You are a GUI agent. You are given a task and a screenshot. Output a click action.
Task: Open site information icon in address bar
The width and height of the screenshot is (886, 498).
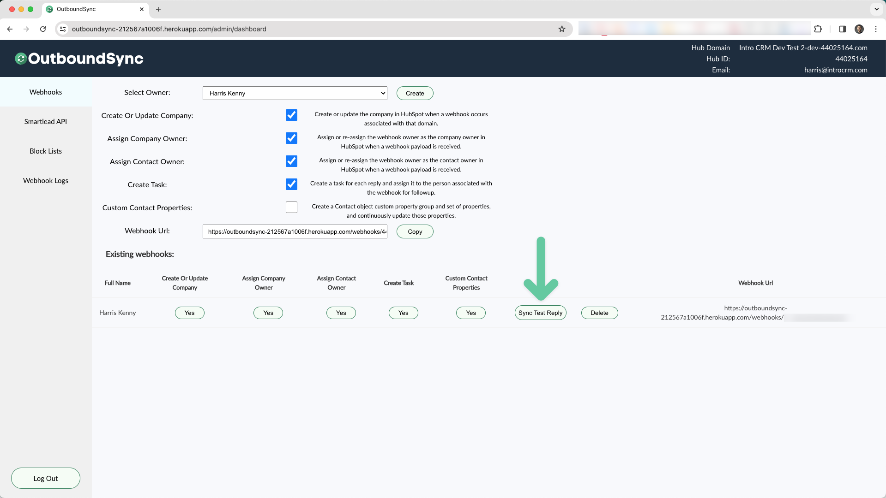pos(63,29)
